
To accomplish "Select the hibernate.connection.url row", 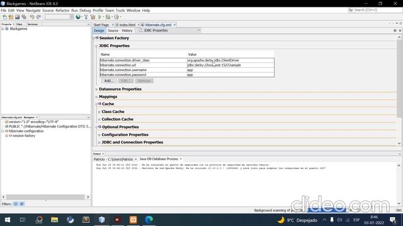I will coord(187,65).
